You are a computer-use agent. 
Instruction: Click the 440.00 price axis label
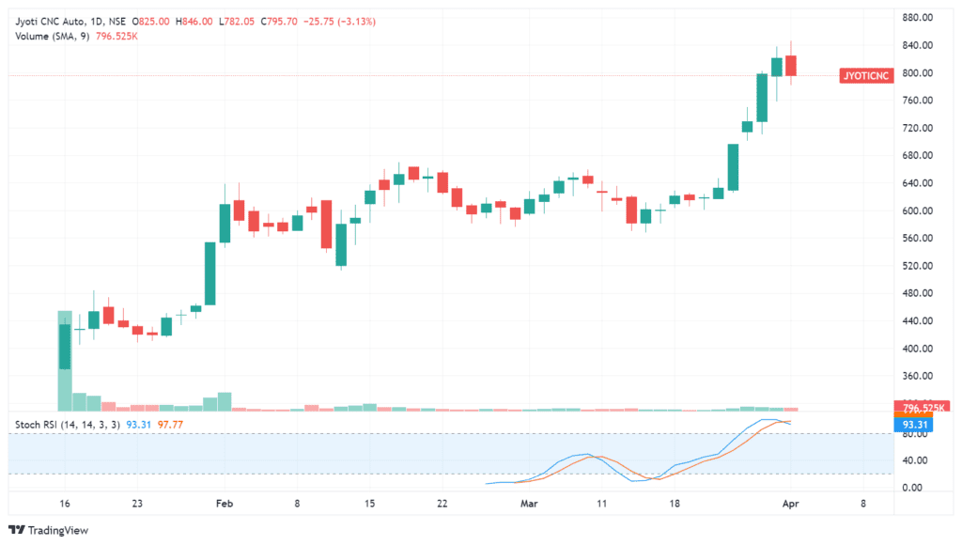[917, 320]
